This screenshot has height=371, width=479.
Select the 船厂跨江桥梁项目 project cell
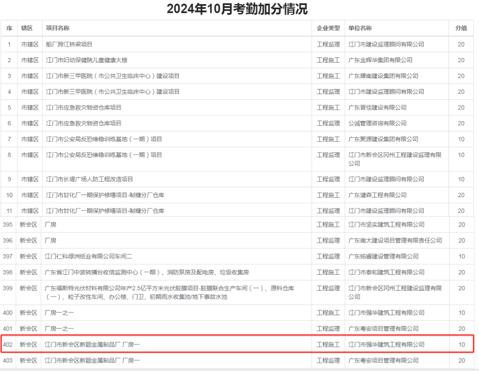[x=69, y=44]
